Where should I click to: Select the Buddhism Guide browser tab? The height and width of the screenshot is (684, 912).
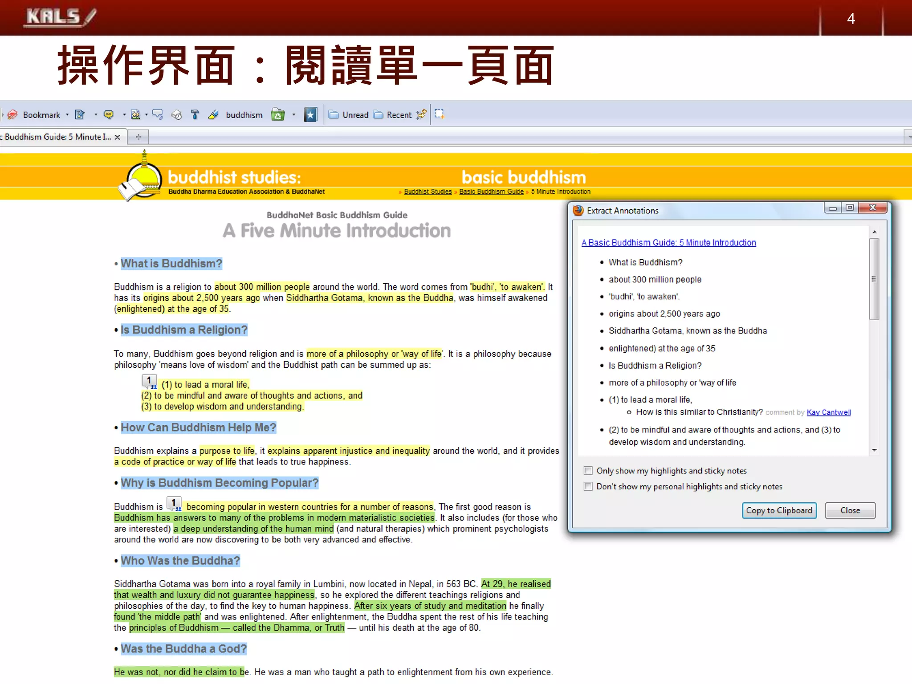tap(57, 137)
